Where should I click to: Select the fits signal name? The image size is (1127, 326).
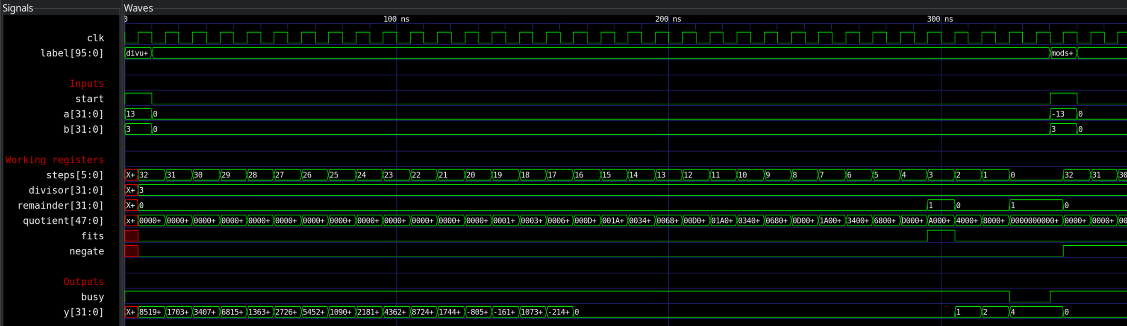point(92,236)
